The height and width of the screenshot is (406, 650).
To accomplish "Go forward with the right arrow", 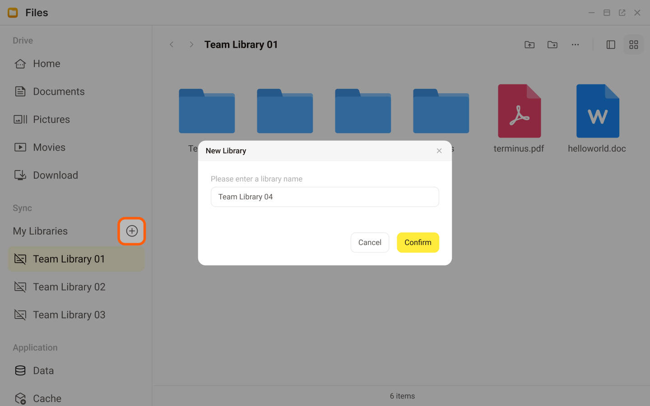I will pyautogui.click(x=191, y=44).
